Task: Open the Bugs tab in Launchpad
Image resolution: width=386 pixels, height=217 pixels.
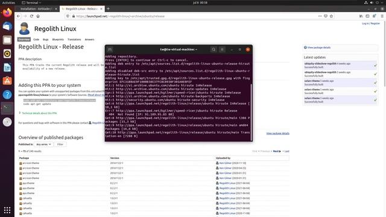Action: pyautogui.click(x=46, y=39)
